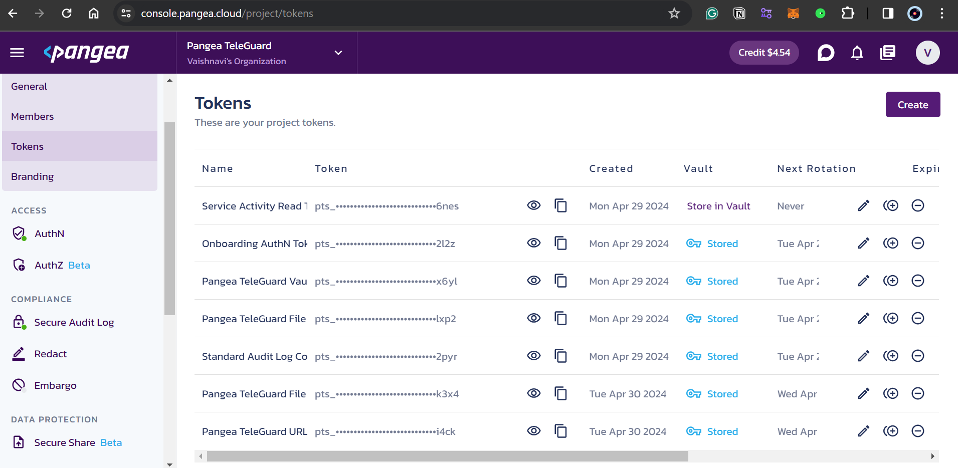
Task: Open the Chrome three-dot menu
Action: pos(942,14)
